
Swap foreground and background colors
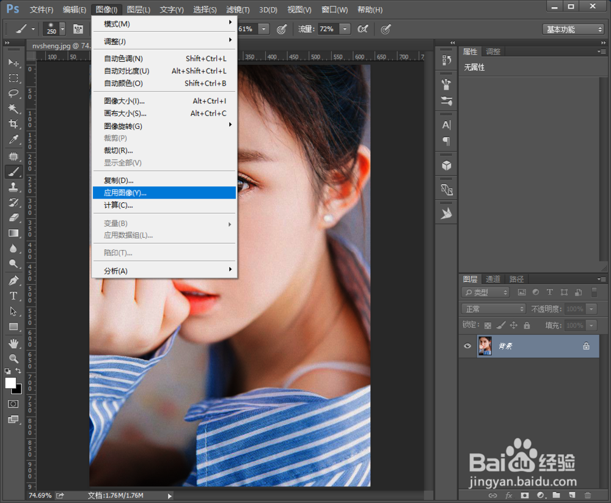coord(18,371)
